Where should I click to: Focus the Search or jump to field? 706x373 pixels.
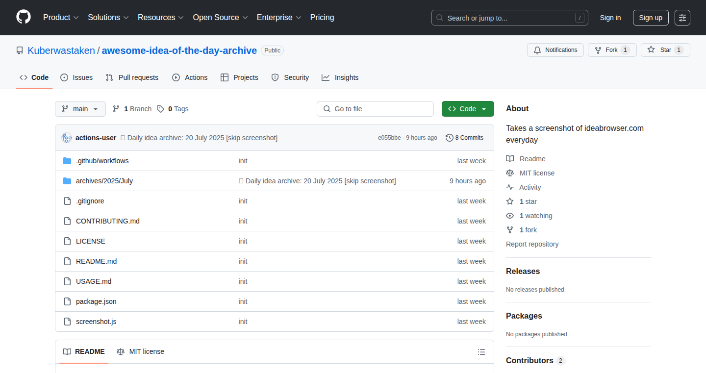tap(510, 18)
